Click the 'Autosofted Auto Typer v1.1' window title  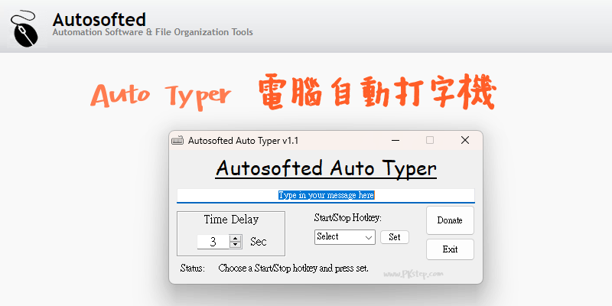pyautogui.click(x=243, y=141)
